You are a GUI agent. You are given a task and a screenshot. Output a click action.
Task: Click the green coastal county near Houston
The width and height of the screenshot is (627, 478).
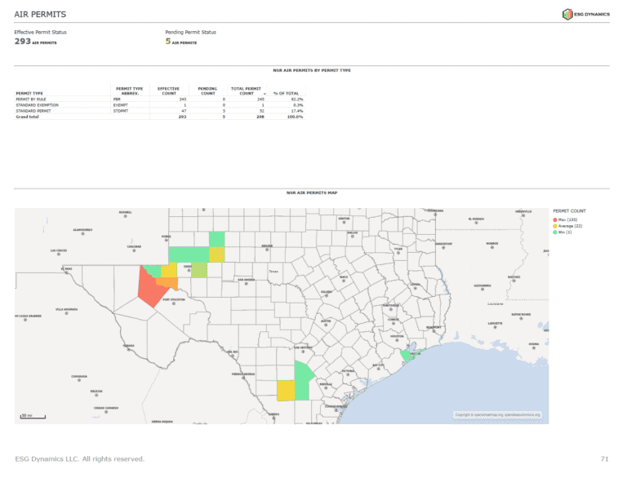point(407,355)
